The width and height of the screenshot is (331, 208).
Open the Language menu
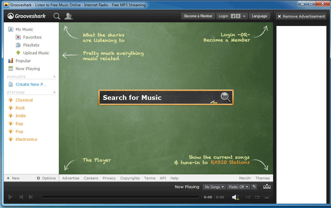coord(259,16)
